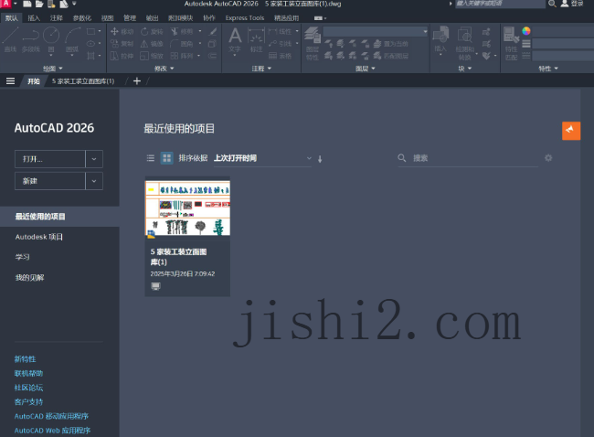The height and width of the screenshot is (437, 594).
Task: Switch to the 5 家装工装立面图库(1) file tab
Action: point(83,81)
